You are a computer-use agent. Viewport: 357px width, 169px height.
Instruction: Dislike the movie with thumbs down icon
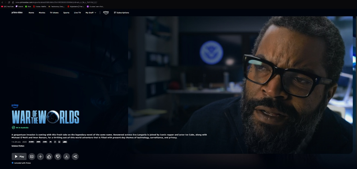pos(58,157)
